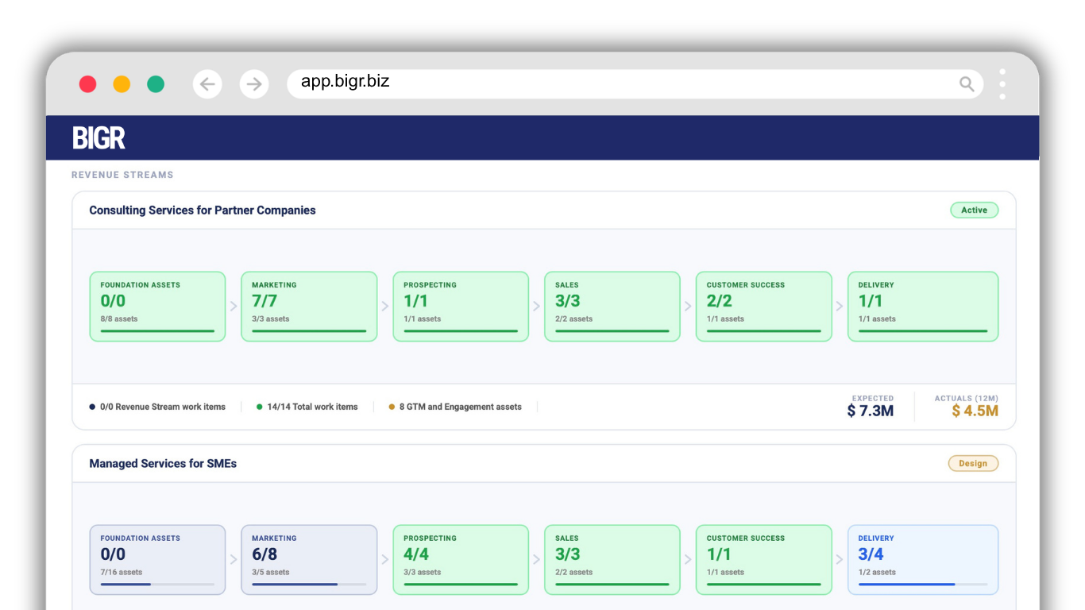The width and height of the screenshot is (1085, 610).
Task: Select Marketing 7/7 stage card
Action: 309,307
